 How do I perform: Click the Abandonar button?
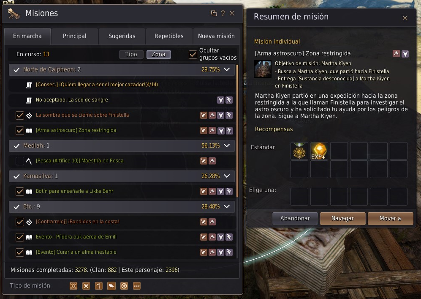295,218
